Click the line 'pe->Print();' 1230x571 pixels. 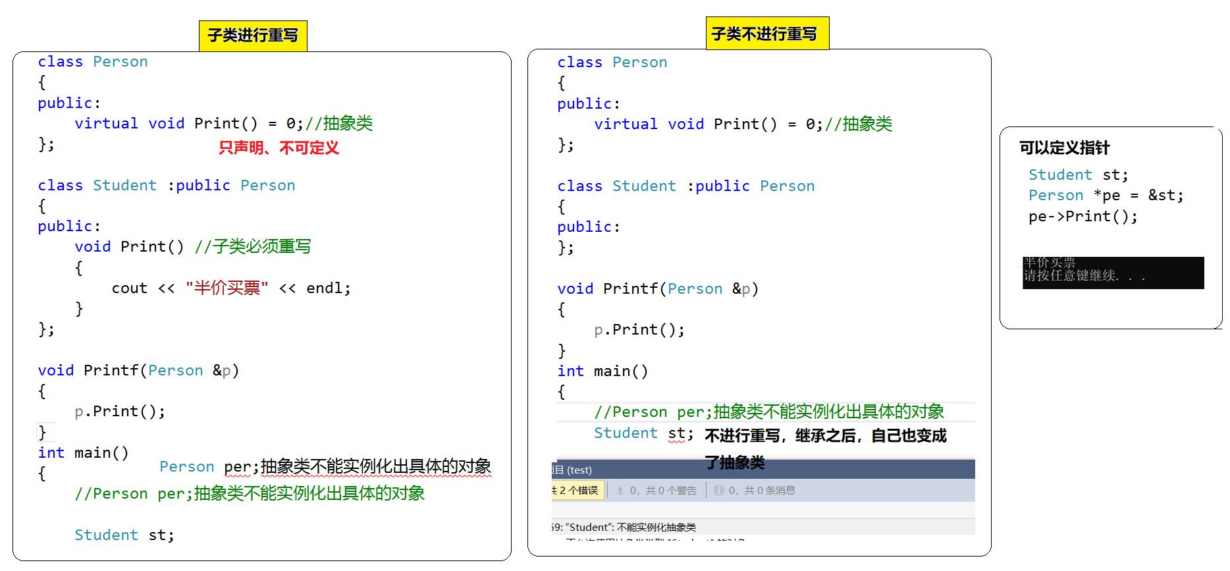point(1083,217)
